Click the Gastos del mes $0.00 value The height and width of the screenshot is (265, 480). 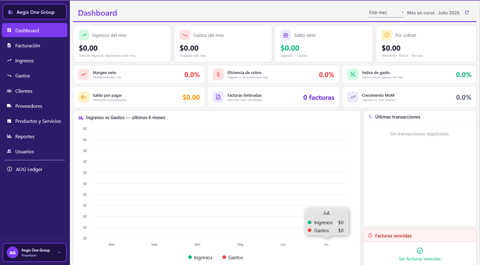pyautogui.click(x=189, y=48)
